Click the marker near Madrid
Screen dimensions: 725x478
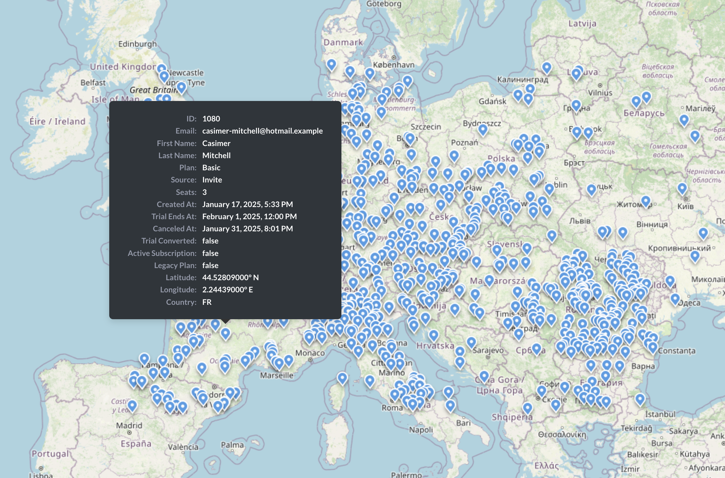pyautogui.click(x=132, y=405)
